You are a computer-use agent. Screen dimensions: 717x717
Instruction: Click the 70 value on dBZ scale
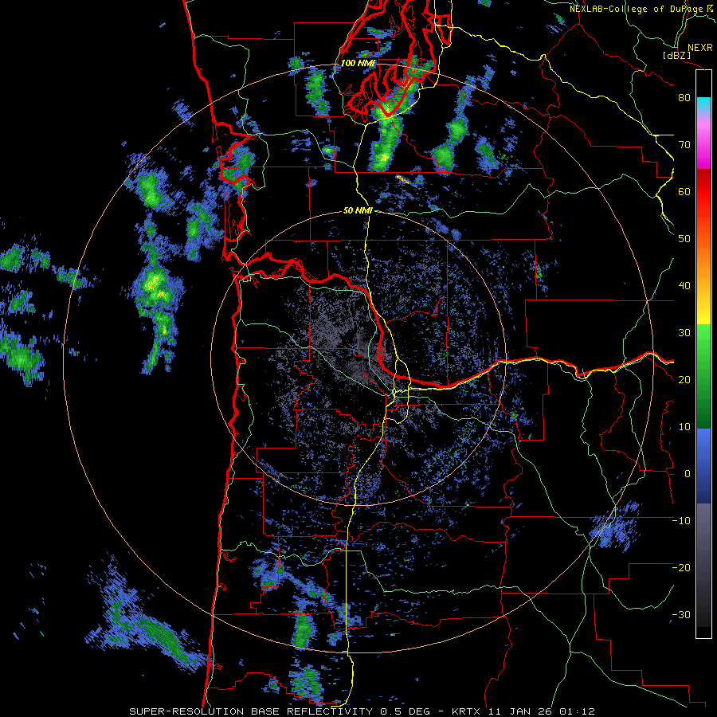point(684,145)
